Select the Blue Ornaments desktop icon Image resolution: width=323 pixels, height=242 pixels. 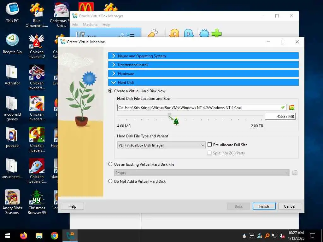coord(37,15)
